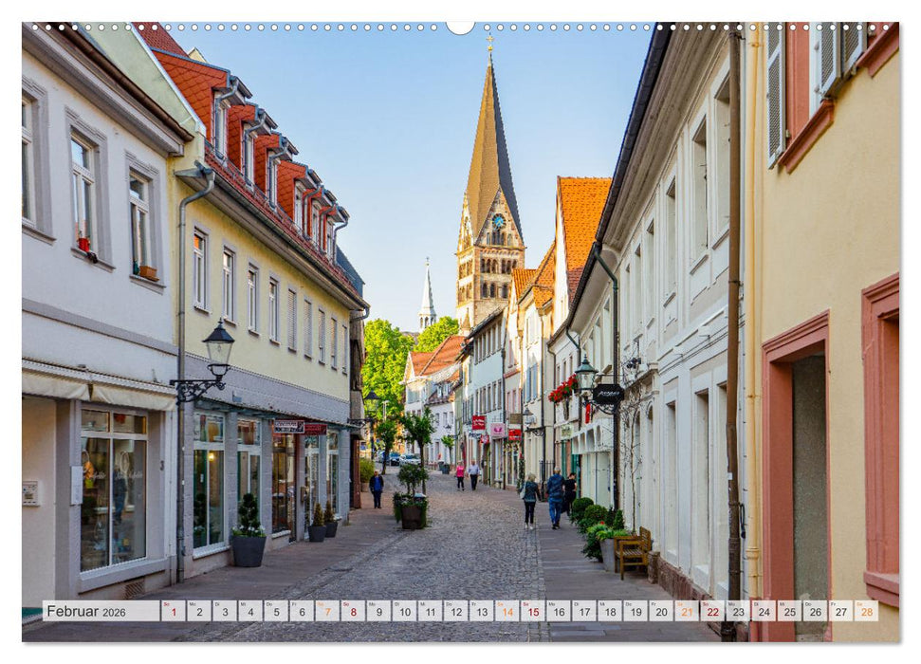
Task: Click date 25 in the strip
Action: pos(789,614)
